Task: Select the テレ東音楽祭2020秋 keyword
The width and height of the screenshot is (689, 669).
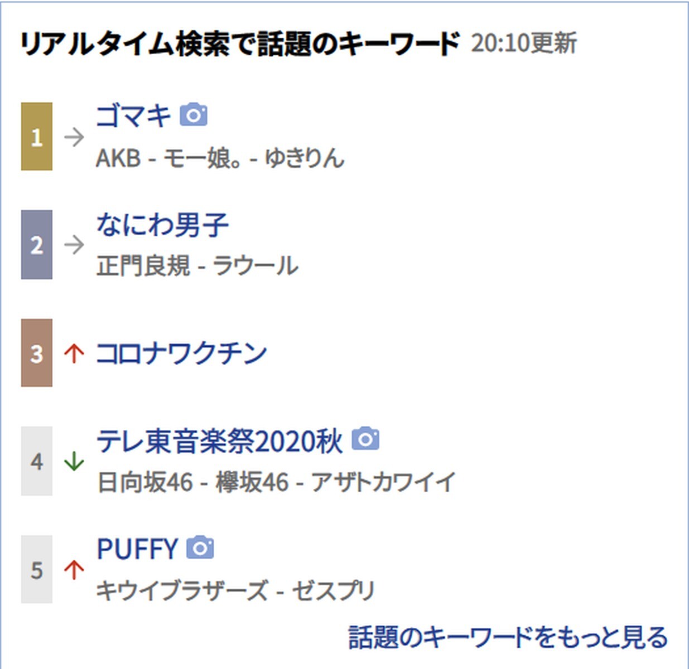Action: click(x=219, y=441)
